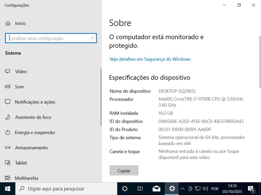Click the Caneta e toque label
Viewport: 261px width, 195px height.
124,152
